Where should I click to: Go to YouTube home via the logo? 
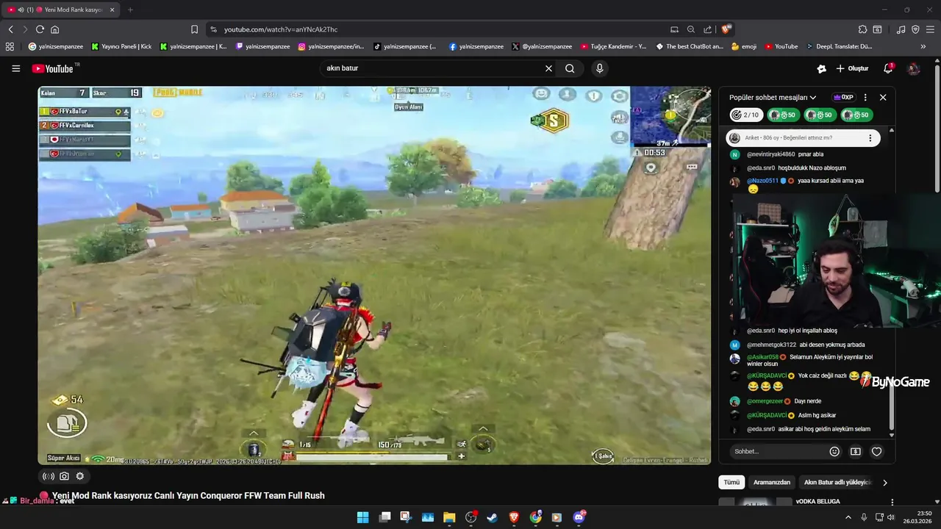[52, 68]
